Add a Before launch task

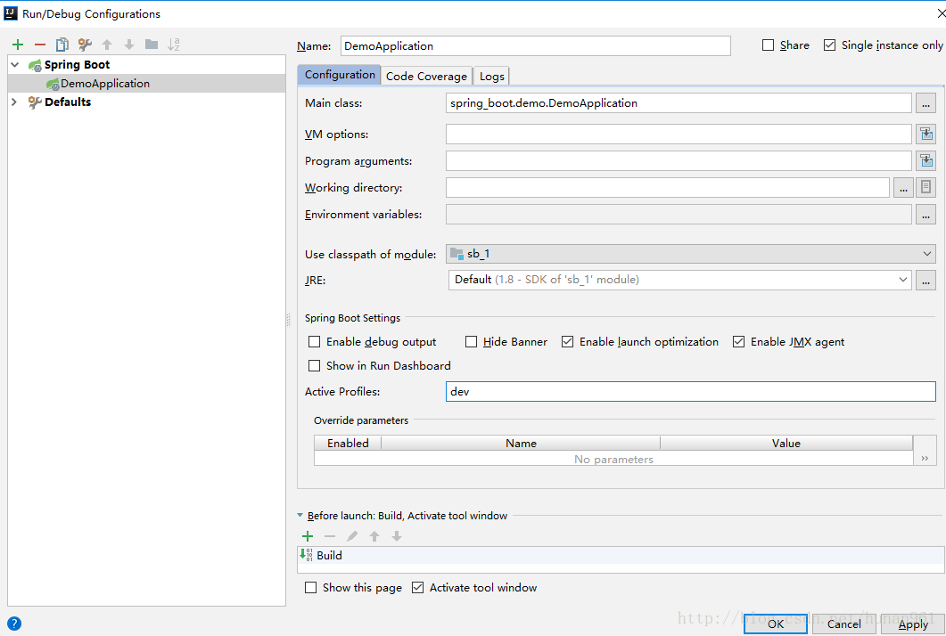[308, 536]
